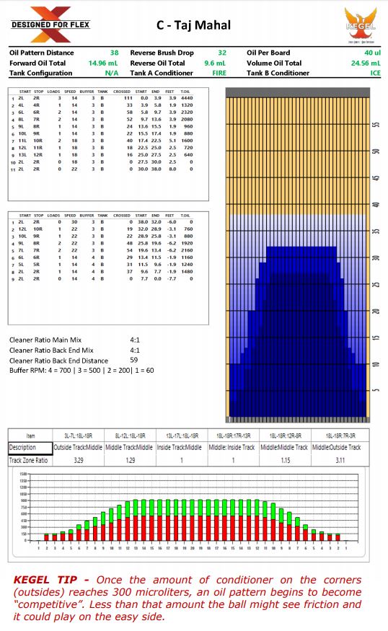This screenshot has height=631, width=388.
Task: Select the -7.7 feet cell in reverse table
Action: [x=172, y=279]
